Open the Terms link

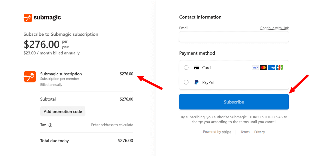coord(245,132)
